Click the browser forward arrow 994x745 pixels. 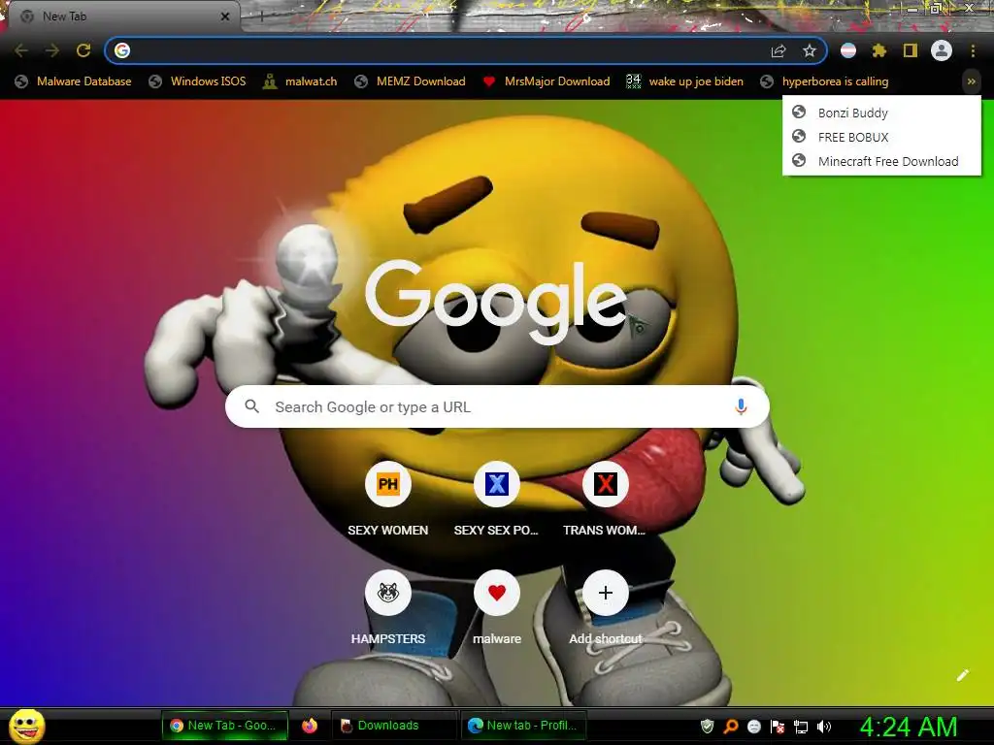tap(52, 50)
